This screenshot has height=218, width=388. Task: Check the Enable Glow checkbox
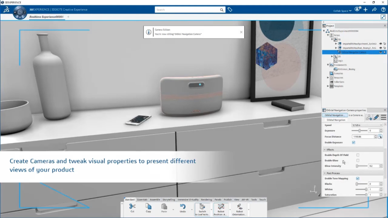point(358,161)
